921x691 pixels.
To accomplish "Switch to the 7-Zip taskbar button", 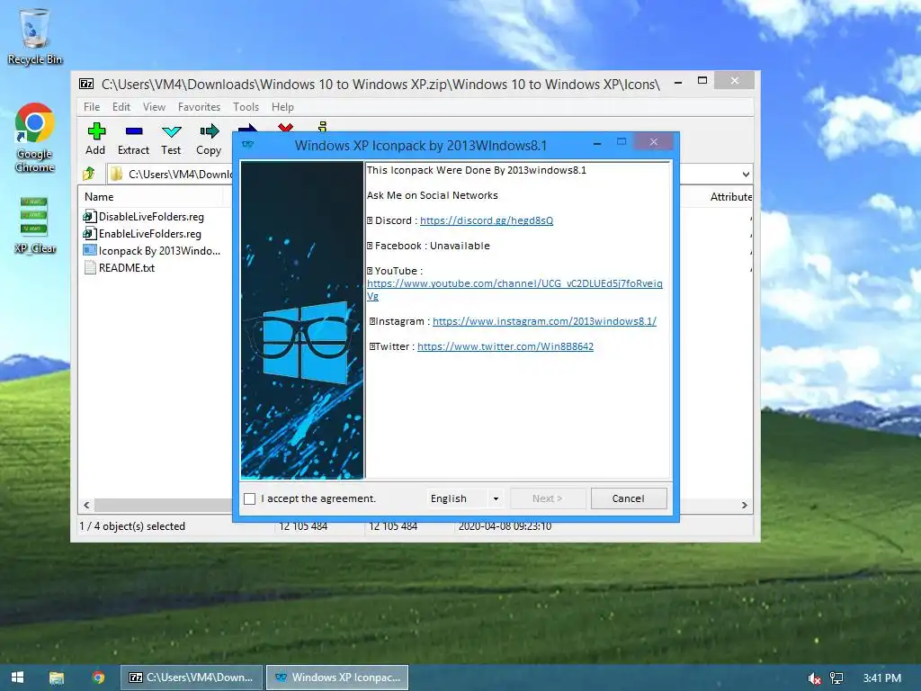I will click(192, 678).
